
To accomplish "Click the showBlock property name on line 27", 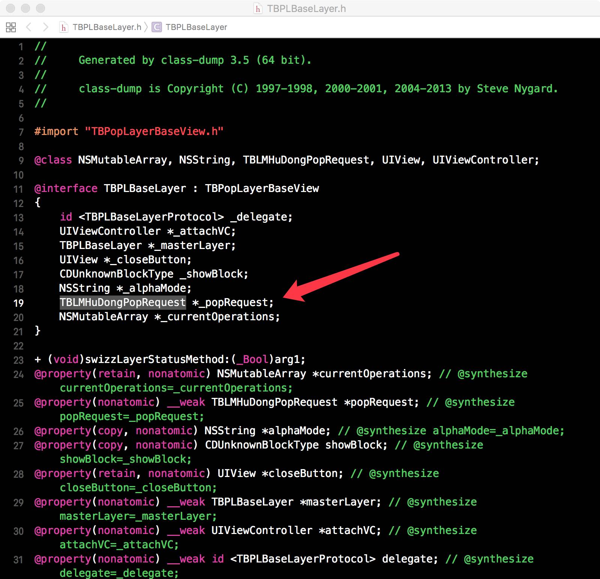I will (353, 445).
